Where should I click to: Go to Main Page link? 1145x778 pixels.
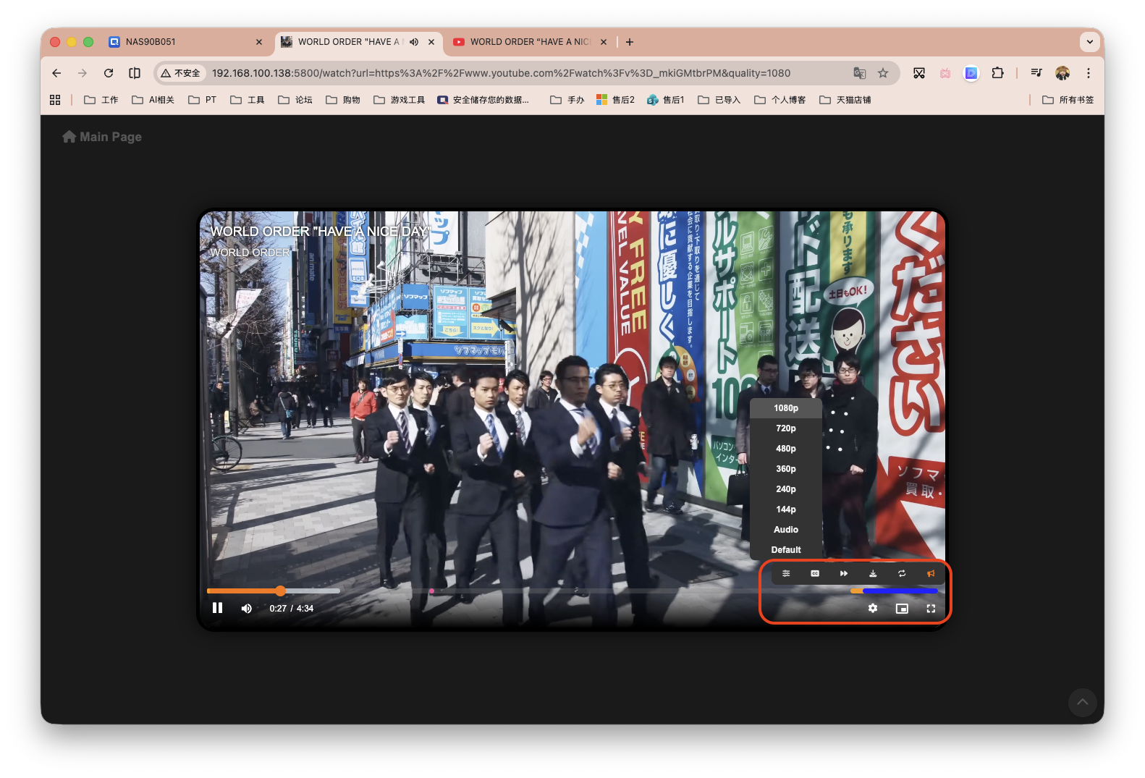(102, 137)
